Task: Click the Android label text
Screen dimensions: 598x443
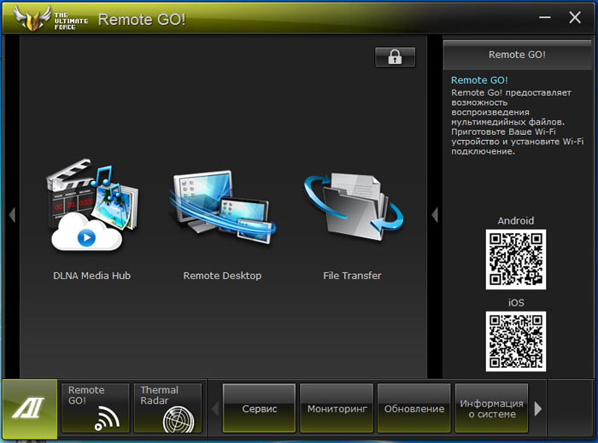Action: click(516, 220)
